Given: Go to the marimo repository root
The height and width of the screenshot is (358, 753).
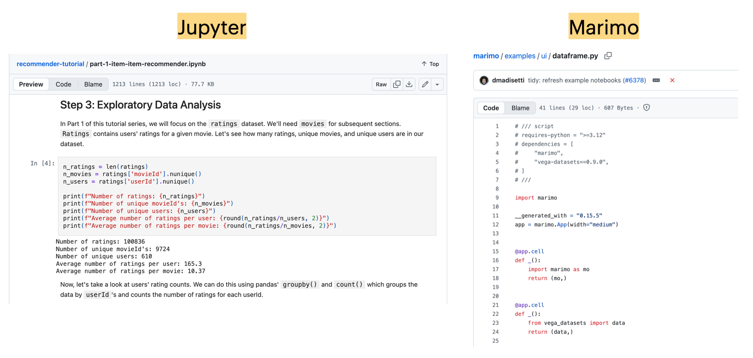Looking at the screenshot, I should click(486, 56).
